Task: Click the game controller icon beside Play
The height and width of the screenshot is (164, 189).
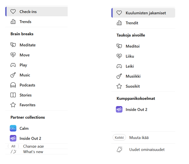Action: coord(13,65)
